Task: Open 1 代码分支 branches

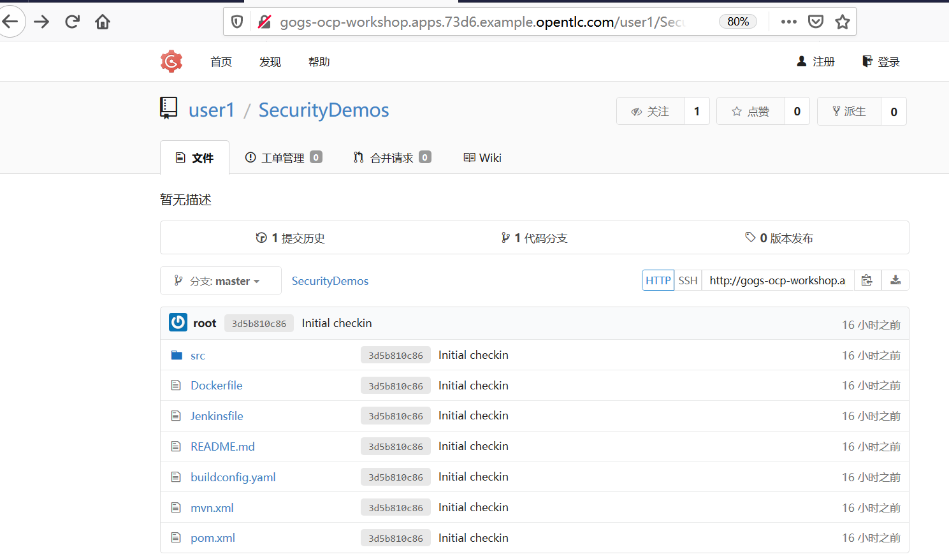Action: [x=534, y=238]
